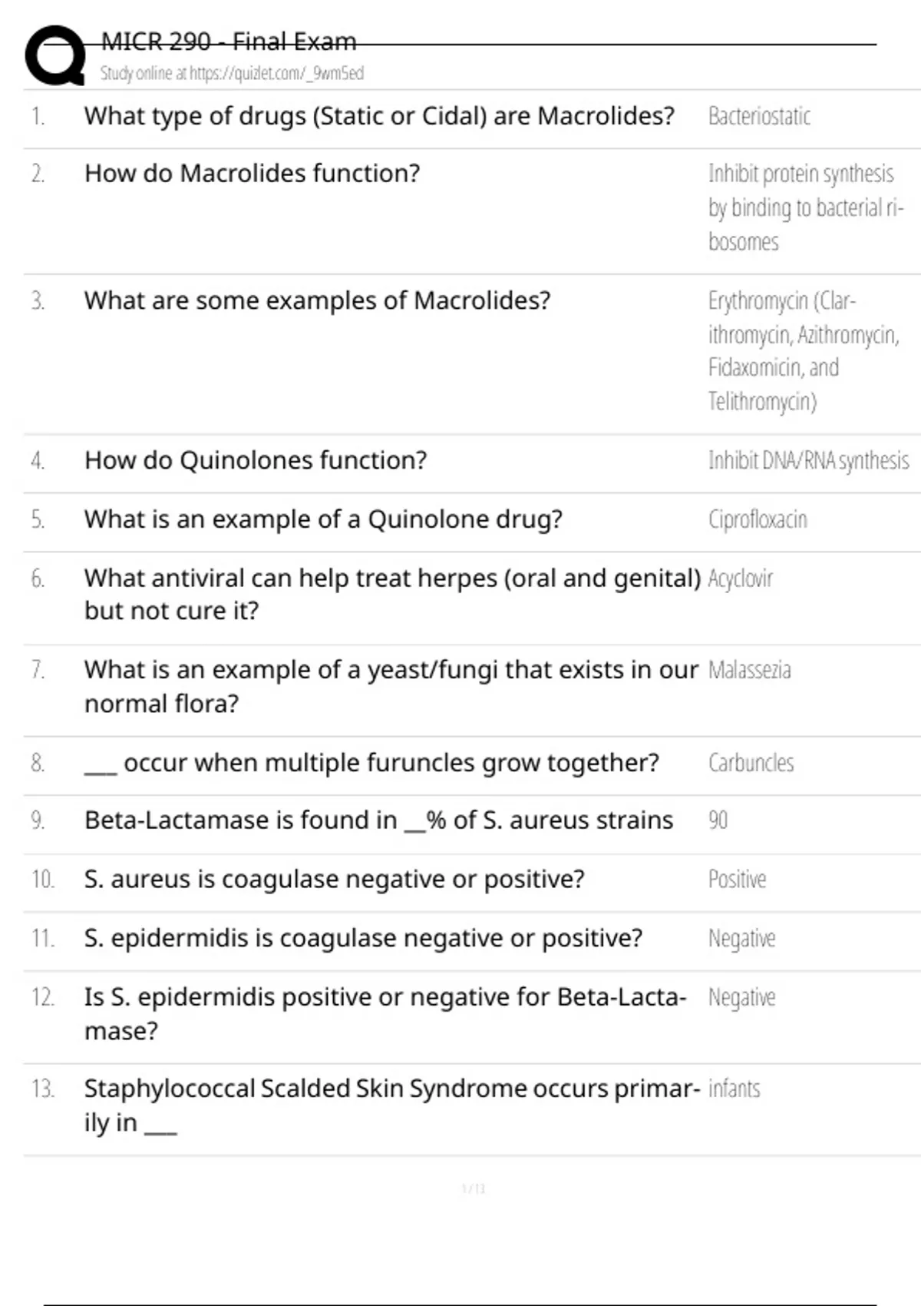Click the 'Inhibit DNA/RNA synthesis' answer
This screenshot has height=1306, width=921.
coord(808,461)
